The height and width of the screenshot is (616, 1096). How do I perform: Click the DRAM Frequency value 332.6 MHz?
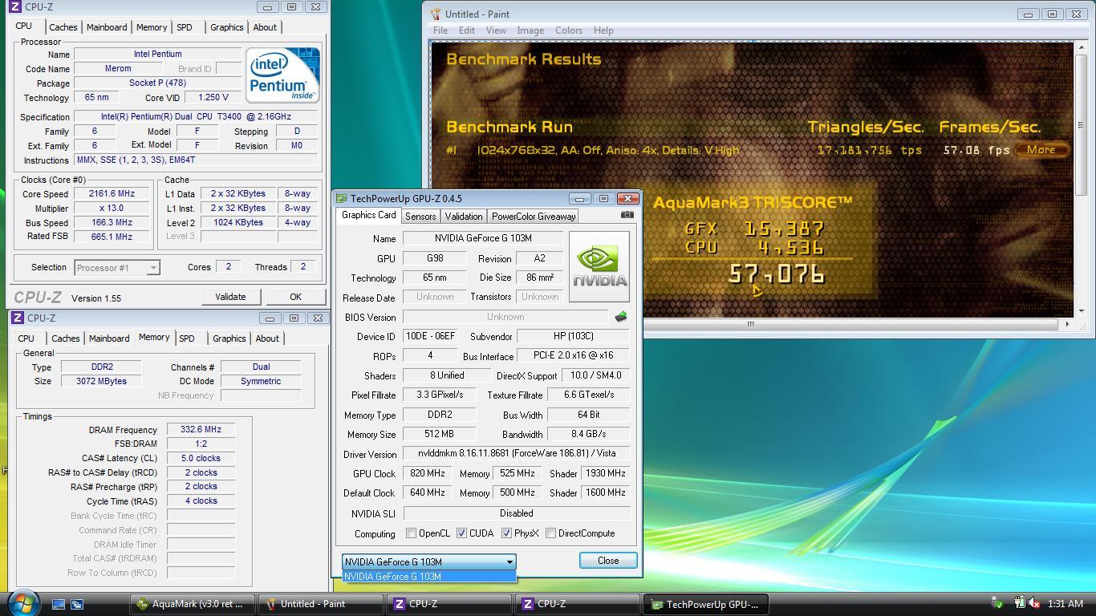pyautogui.click(x=201, y=430)
